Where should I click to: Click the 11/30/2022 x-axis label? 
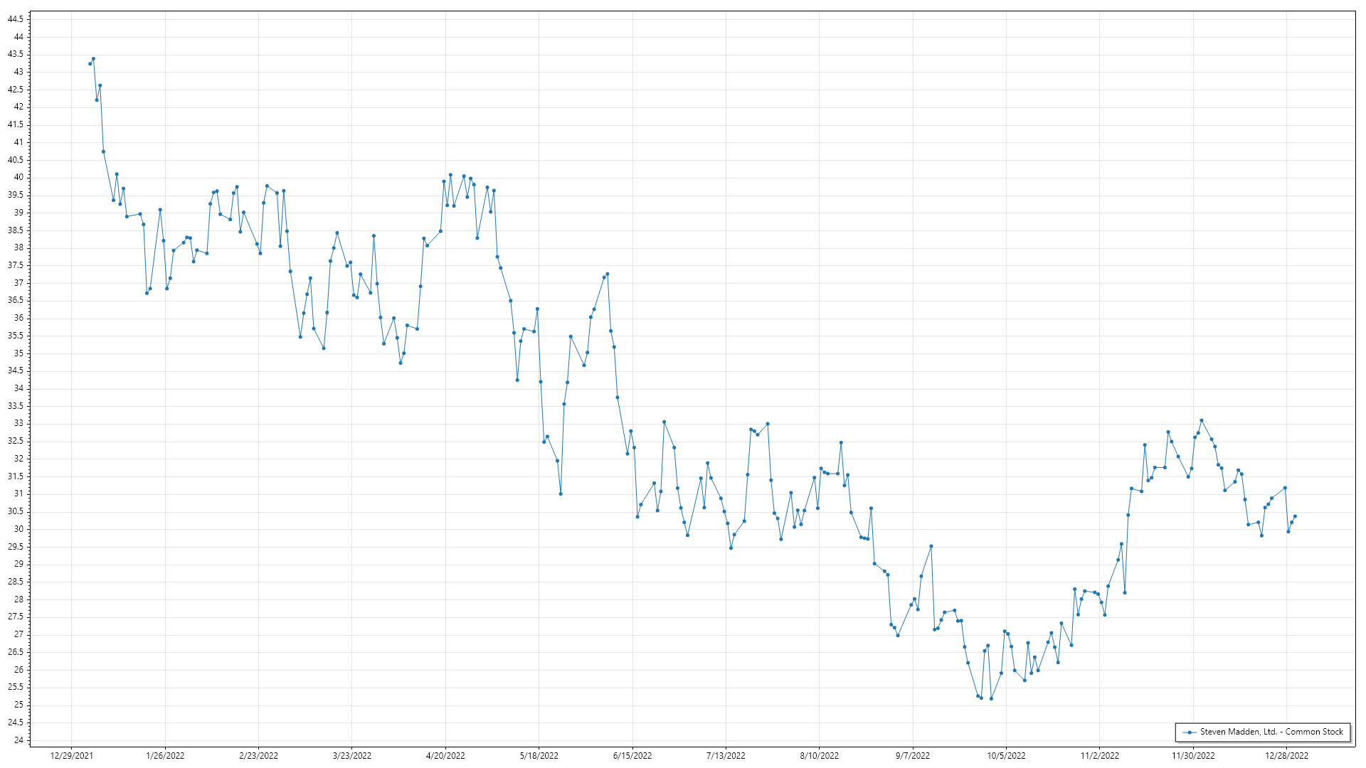tap(1193, 755)
